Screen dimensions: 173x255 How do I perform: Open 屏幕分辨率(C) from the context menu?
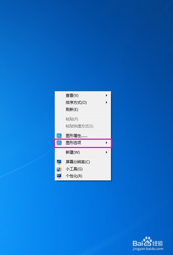point(83,162)
